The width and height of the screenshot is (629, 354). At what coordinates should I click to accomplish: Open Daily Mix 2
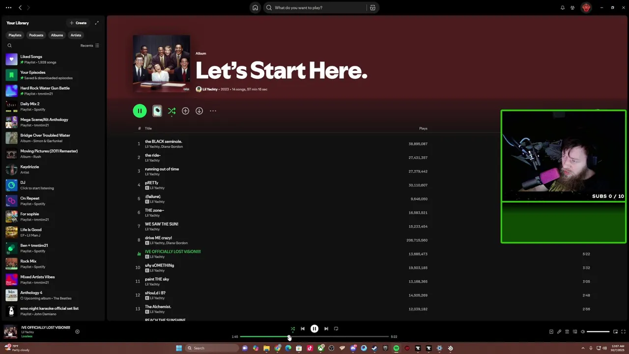[52, 106]
